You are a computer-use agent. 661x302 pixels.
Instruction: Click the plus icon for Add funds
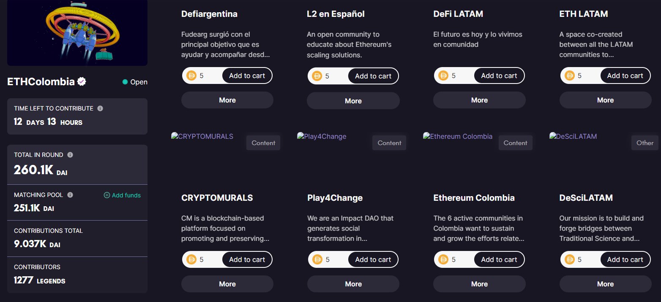coord(107,195)
